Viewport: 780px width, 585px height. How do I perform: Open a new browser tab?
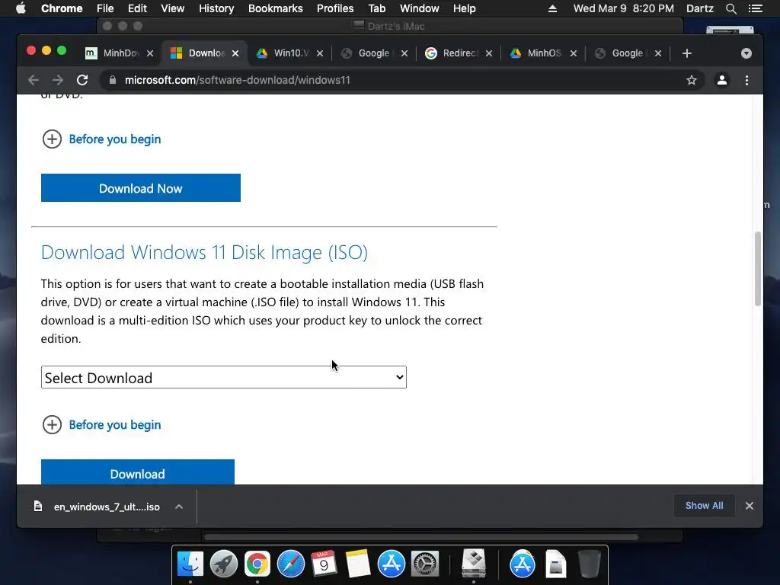tap(687, 53)
